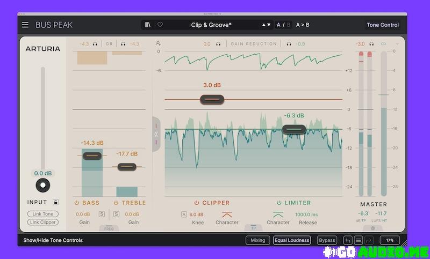Click the -3.0 master peak value
This screenshot has width=430, height=259.
pos(360,44)
